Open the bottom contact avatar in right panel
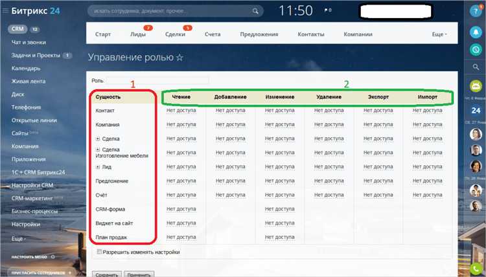The width and height of the screenshot is (486, 277). [x=476, y=206]
